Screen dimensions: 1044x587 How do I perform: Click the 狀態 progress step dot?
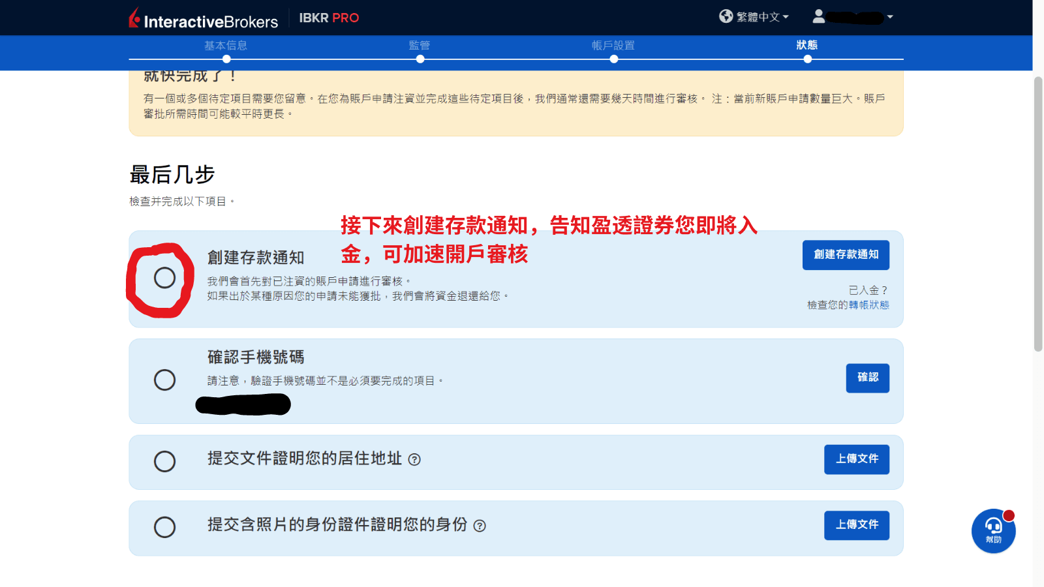coord(808,59)
